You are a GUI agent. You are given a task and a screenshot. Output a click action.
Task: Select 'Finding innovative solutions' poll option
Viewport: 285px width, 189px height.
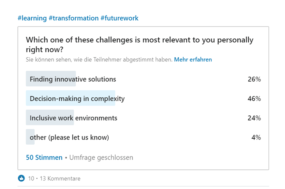coord(73,79)
